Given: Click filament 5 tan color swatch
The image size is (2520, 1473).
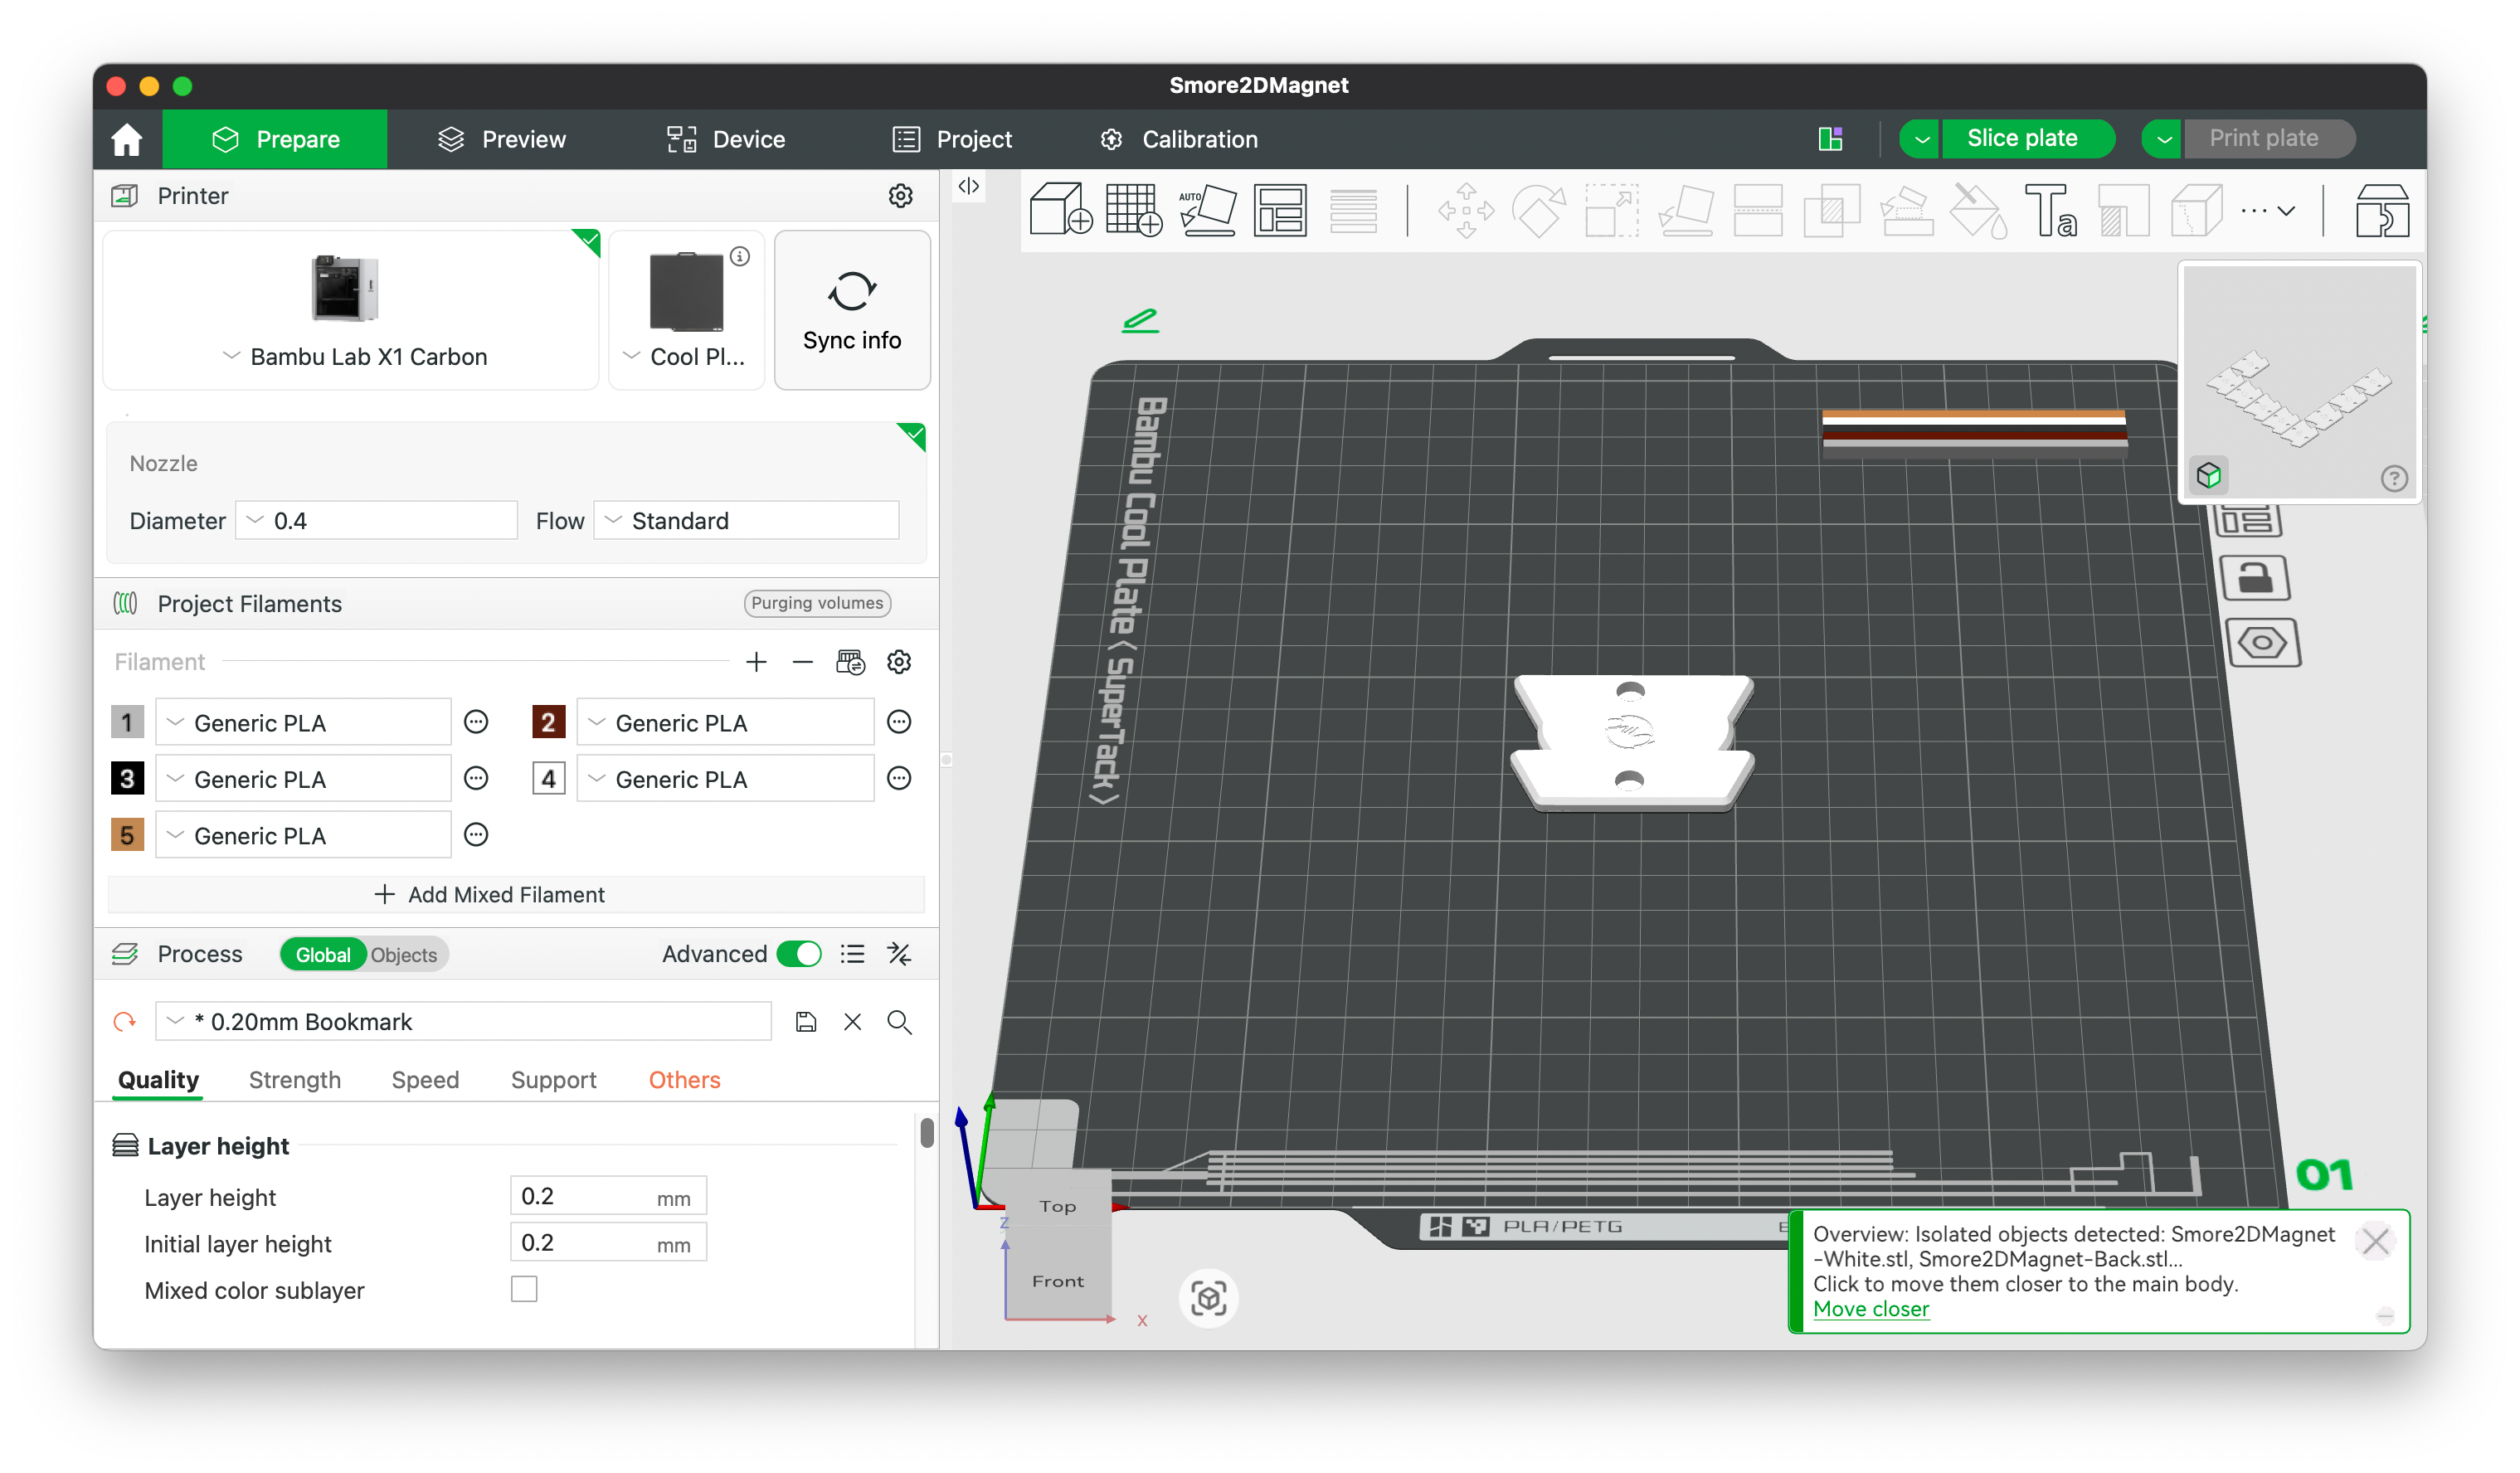Looking at the screenshot, I should coord(127,835).
